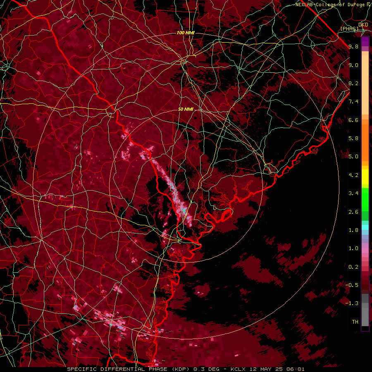The image size is (372, 372).
Task: Click the "KCLX 12 MAY 25 06:01" timestamp text
Action: point(267,369)
